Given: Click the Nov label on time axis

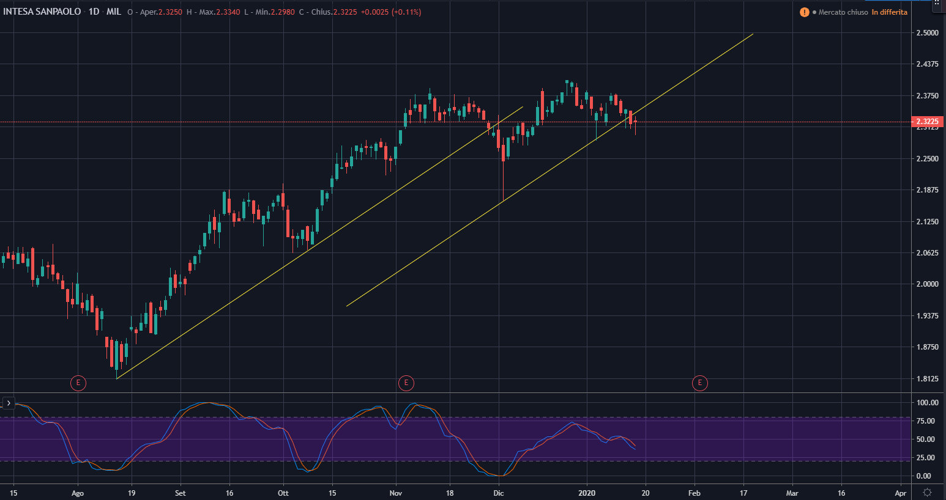Looking at the screenshot, I should (396, 493).
